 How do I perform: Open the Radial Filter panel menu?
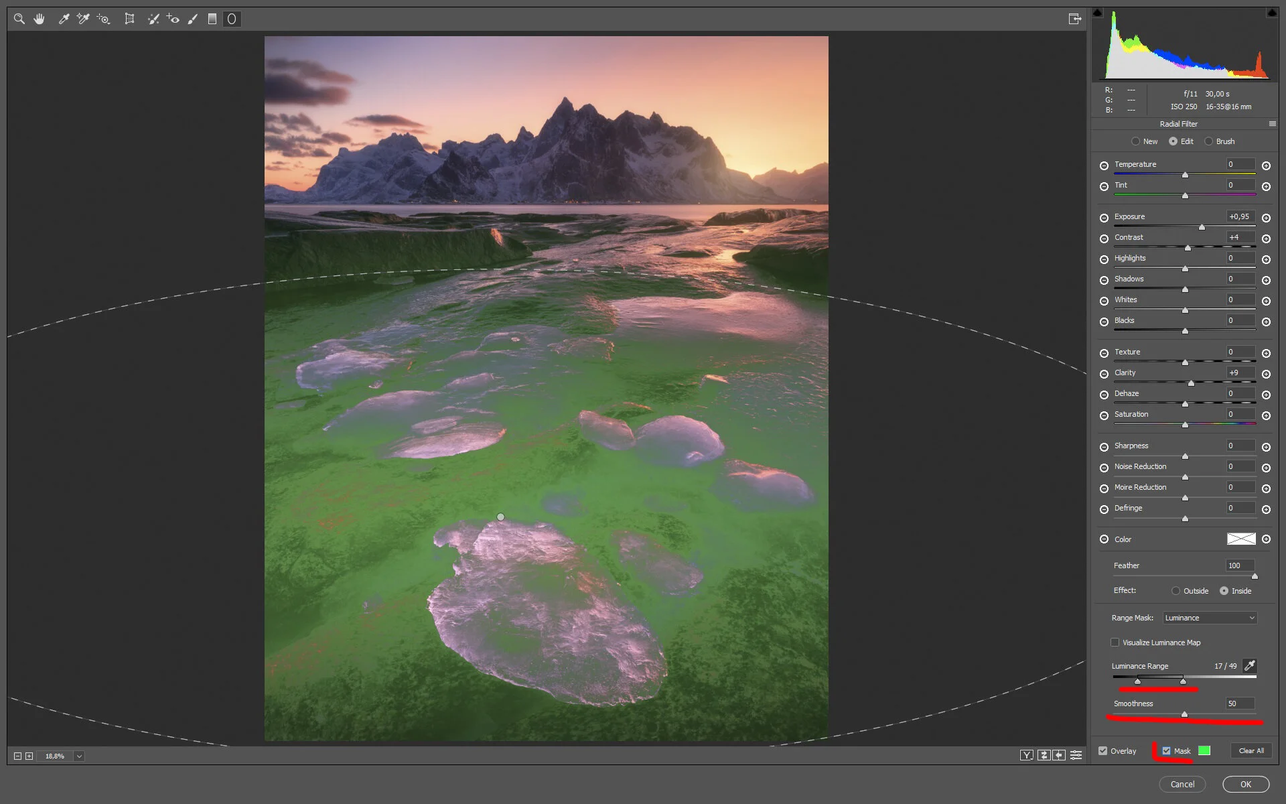point(1272,124)
